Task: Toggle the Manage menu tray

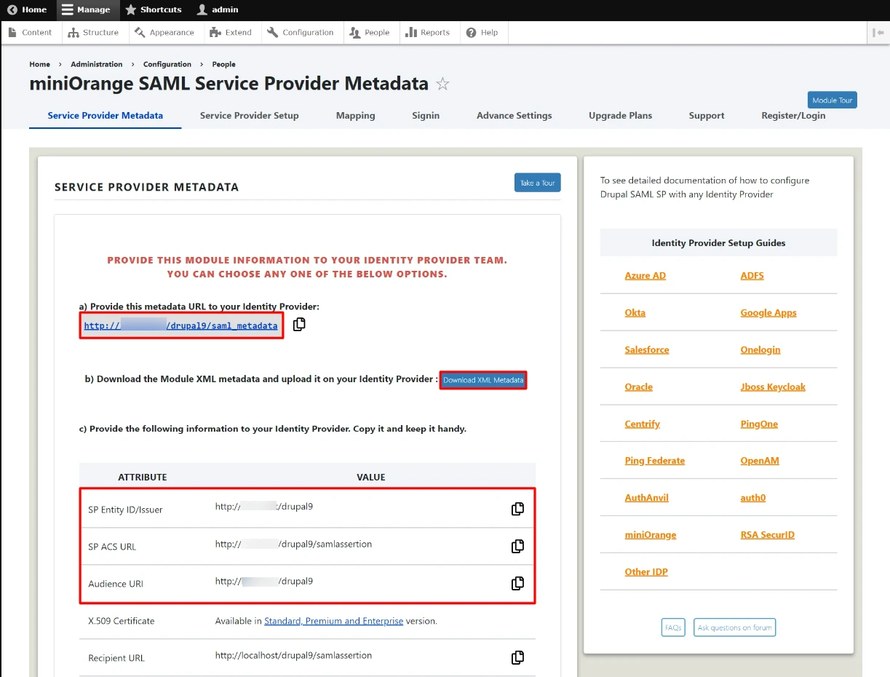Action: click(86, 9)
